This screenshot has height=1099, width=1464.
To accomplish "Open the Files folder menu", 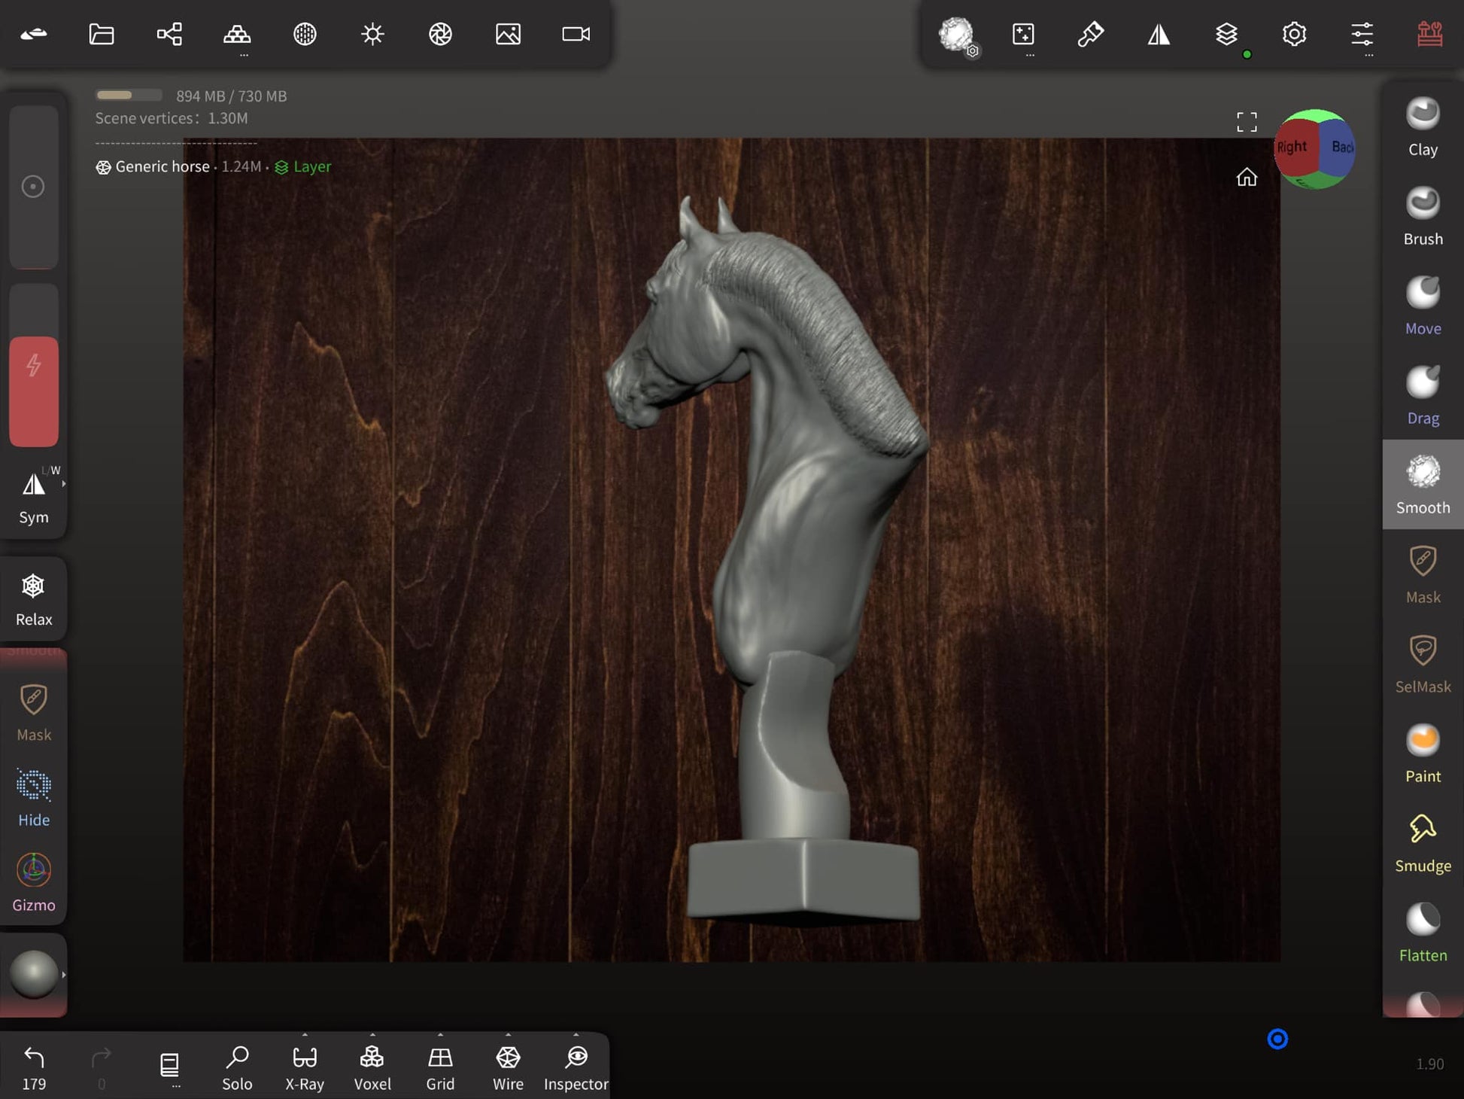I will click(x=102, y=35).
